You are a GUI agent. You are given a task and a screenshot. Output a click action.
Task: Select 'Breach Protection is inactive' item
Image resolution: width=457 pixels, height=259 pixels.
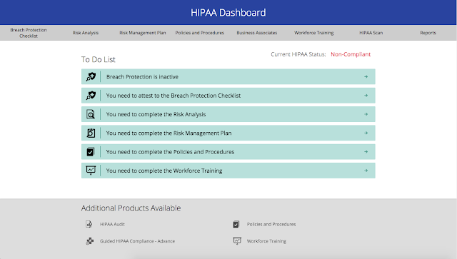(x=228, y=76)
